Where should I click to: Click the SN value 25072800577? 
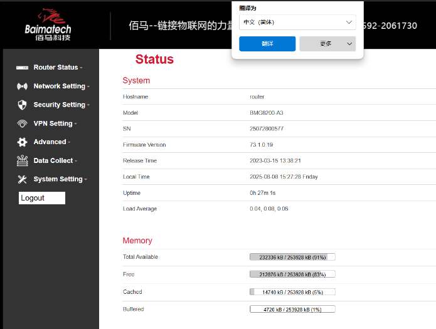[267, 128]
